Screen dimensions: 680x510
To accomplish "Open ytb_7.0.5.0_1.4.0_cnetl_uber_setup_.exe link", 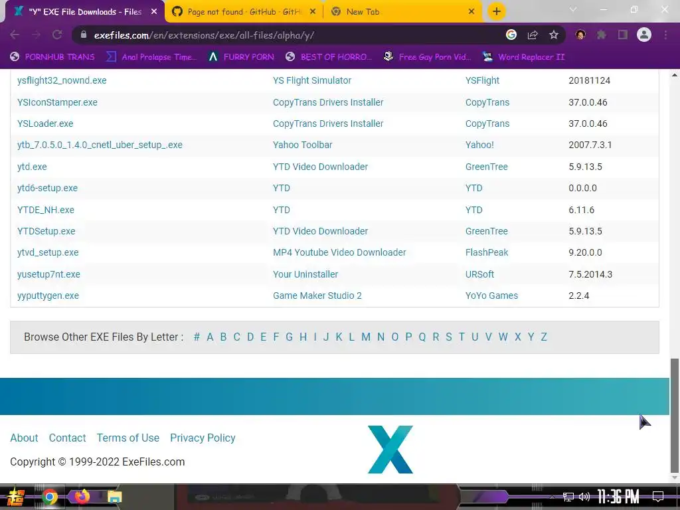I will coord(100,145).
